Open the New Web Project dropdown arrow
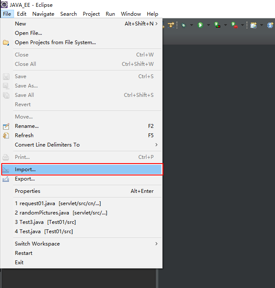The height and width of the screenshot is (288, 275). [x=261, y=25]
